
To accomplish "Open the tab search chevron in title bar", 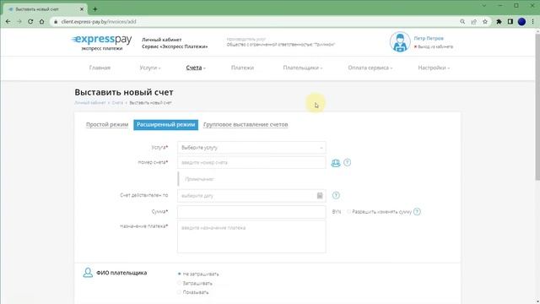I will [x=483, y=6].
